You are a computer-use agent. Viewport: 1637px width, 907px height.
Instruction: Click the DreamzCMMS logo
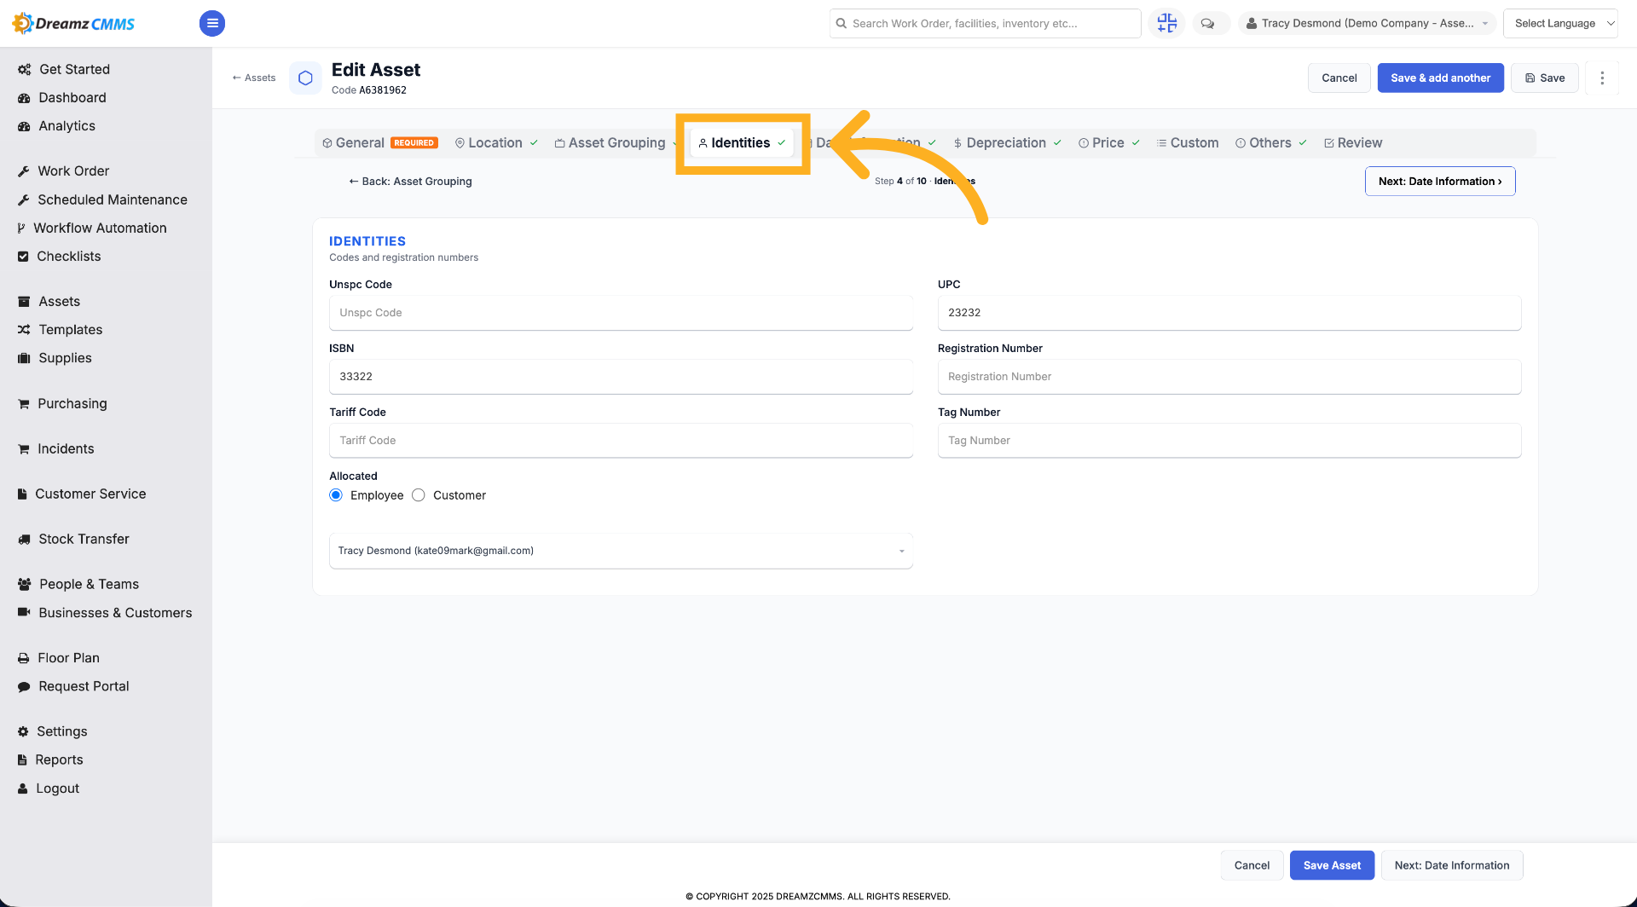(x=73, y=23)
